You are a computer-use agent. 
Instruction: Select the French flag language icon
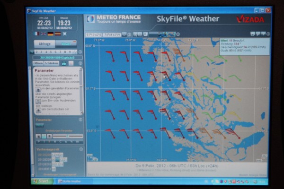[36, 34]
